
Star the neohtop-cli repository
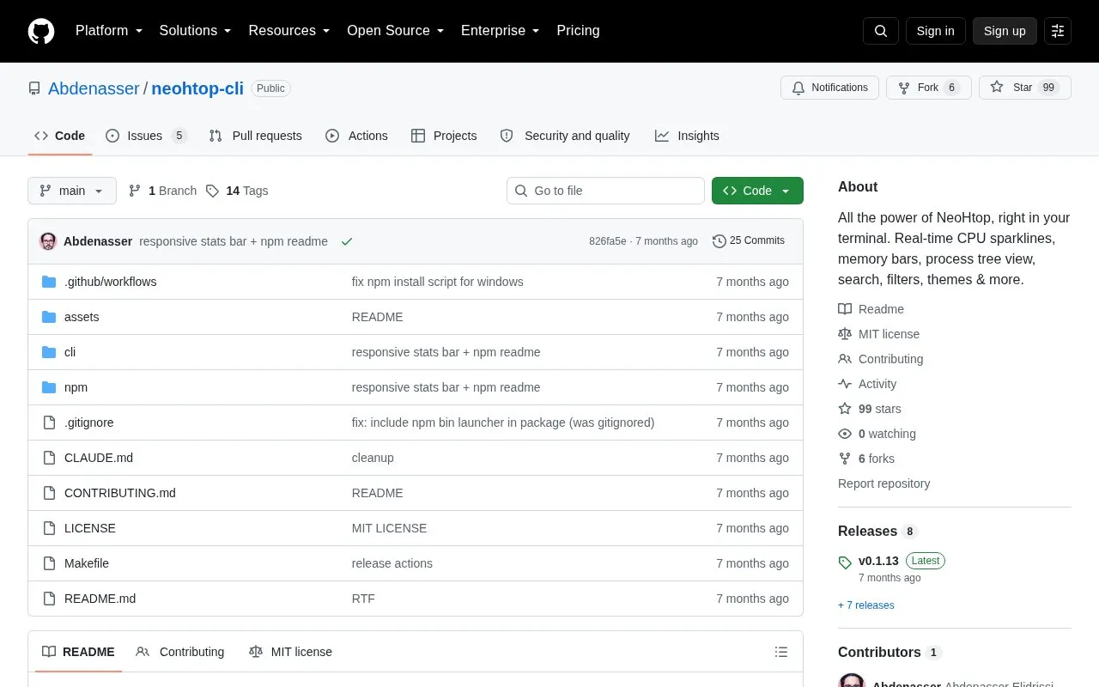[1024, 88]
